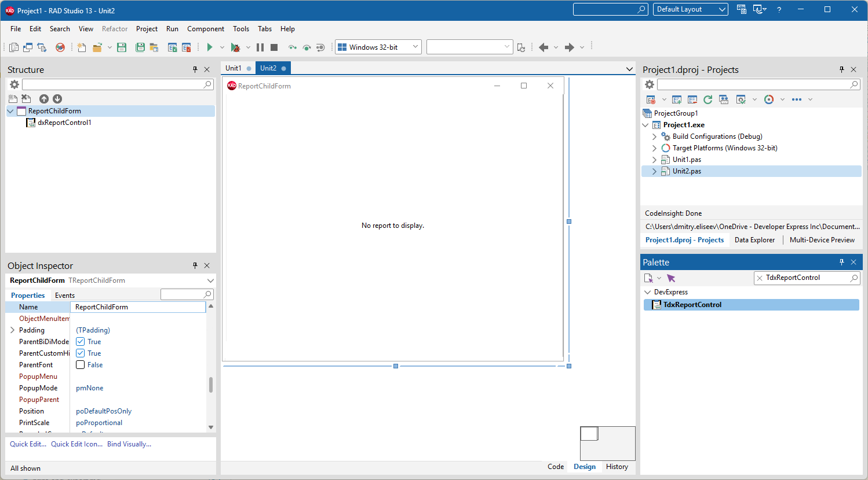Click the Quick Edit... link
868x480 pixels.
(x=28, y=444)
